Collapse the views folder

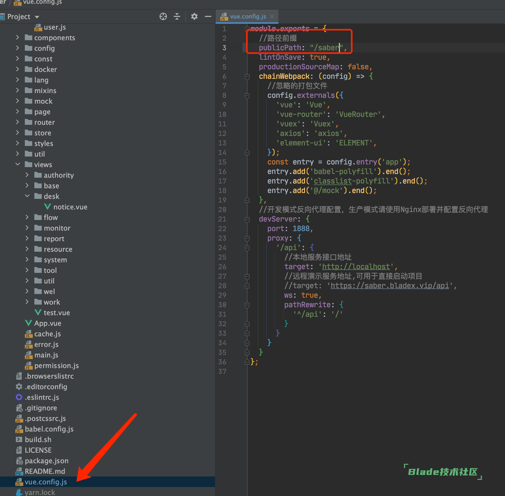point(17,164)
